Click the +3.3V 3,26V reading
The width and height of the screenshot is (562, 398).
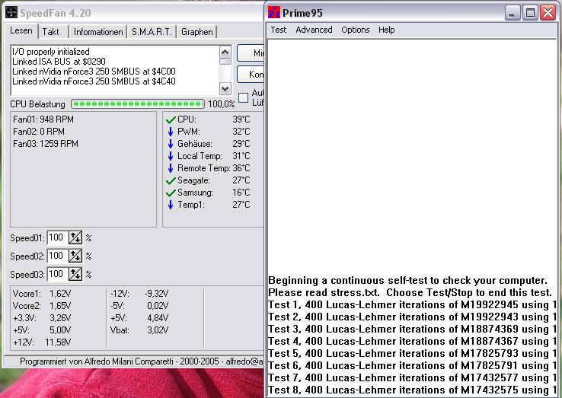click(42, 318)
